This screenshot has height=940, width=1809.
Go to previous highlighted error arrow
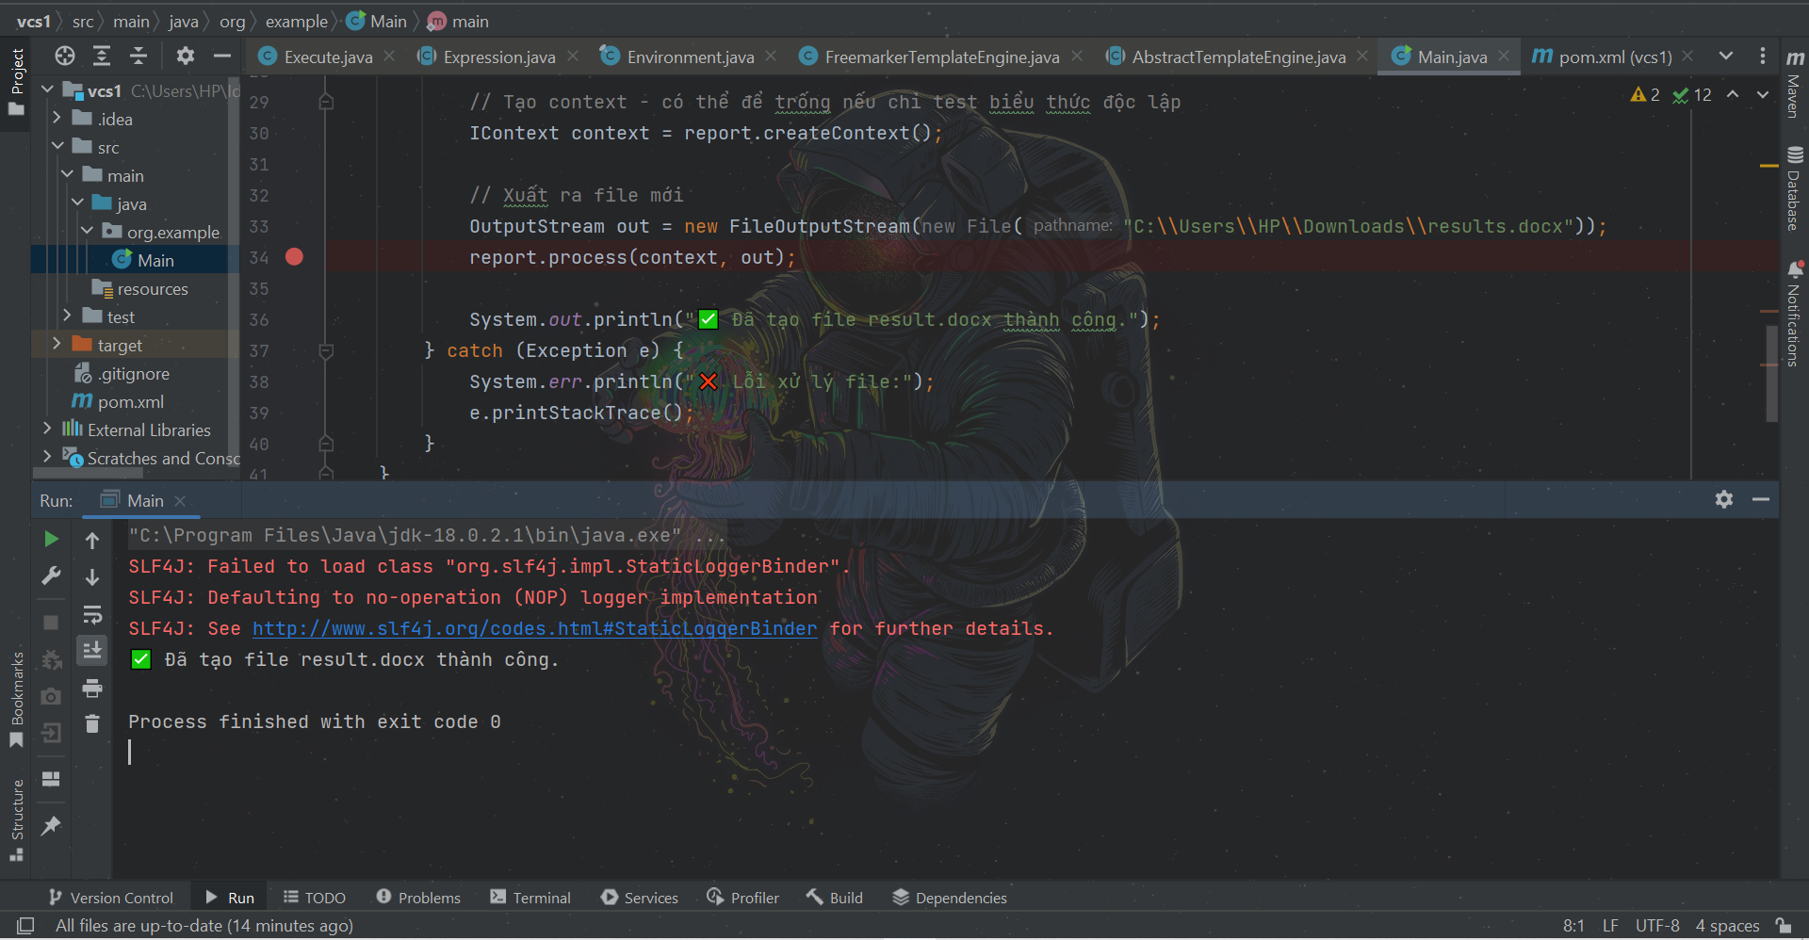point(1733,94)
